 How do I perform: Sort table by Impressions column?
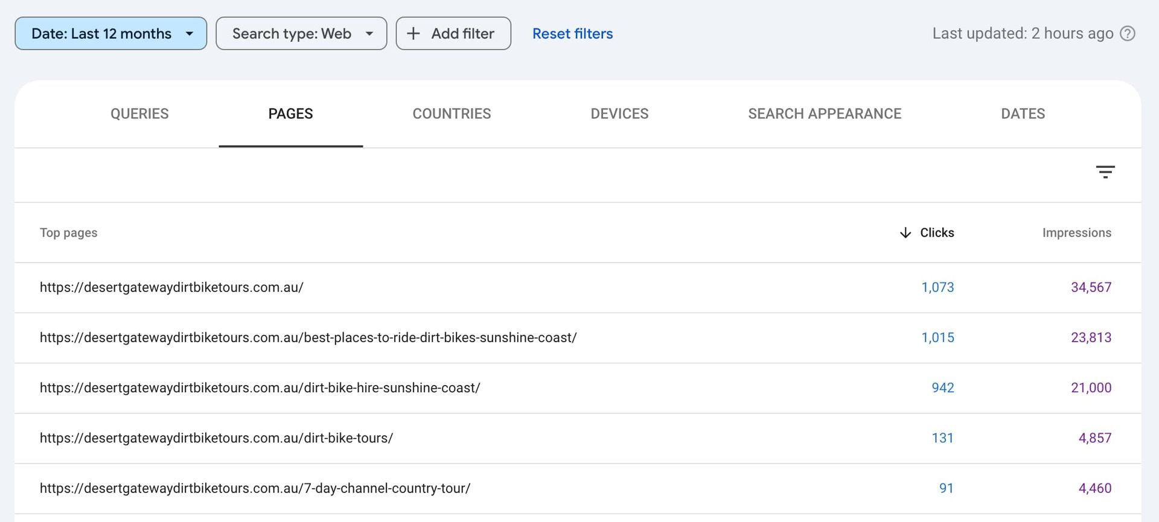click(1076, 233)
